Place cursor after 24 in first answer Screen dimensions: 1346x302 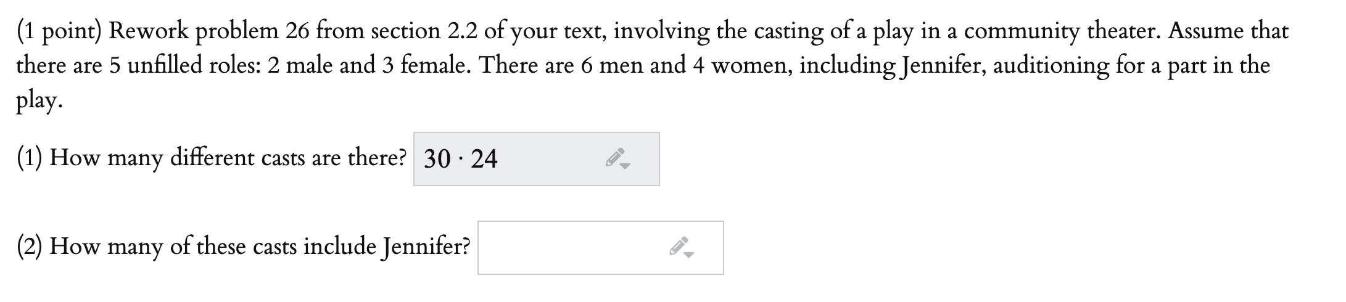[498, 159]
